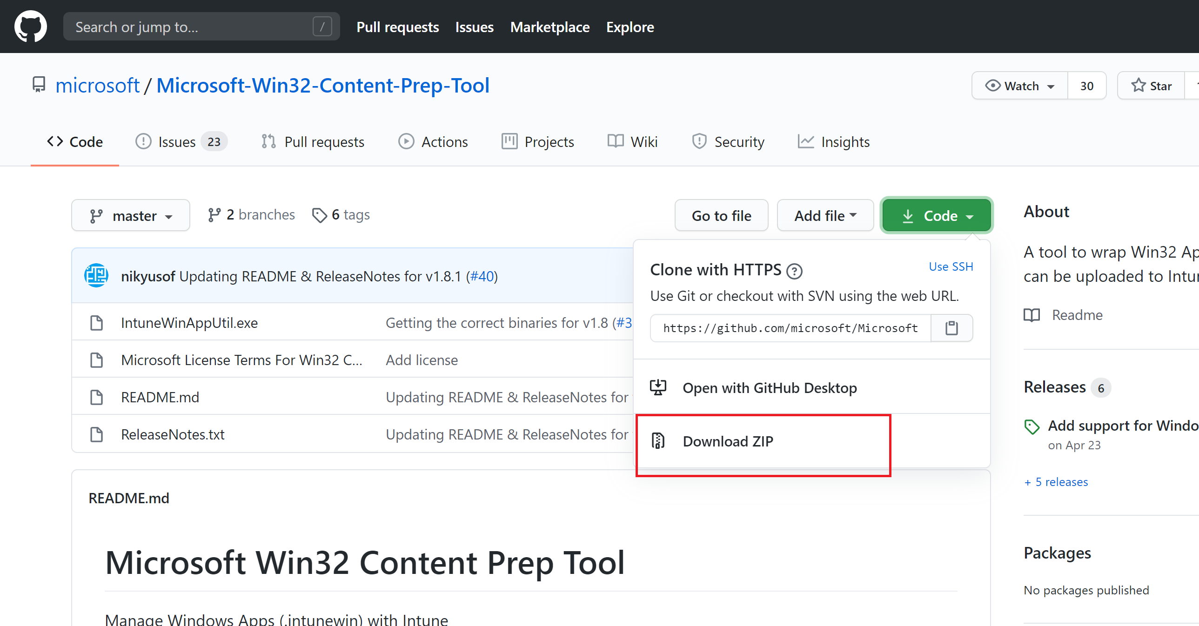Open the Wiki tab
1199x626 pixels.
tap(632, 141)
